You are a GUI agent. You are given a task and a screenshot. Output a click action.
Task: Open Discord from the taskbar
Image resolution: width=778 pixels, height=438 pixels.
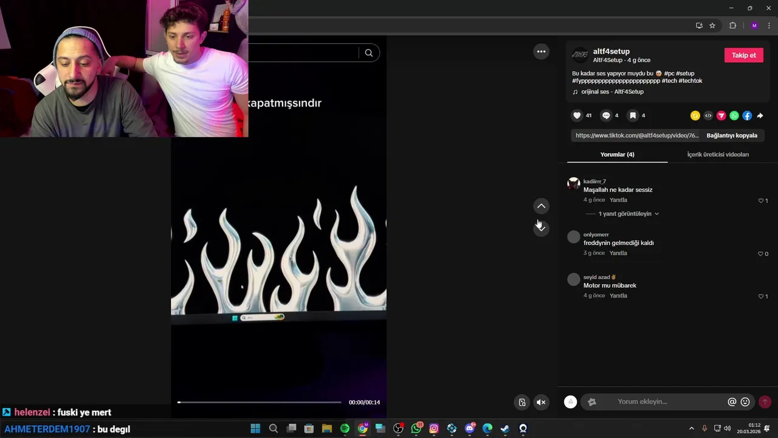click(470, 428)
